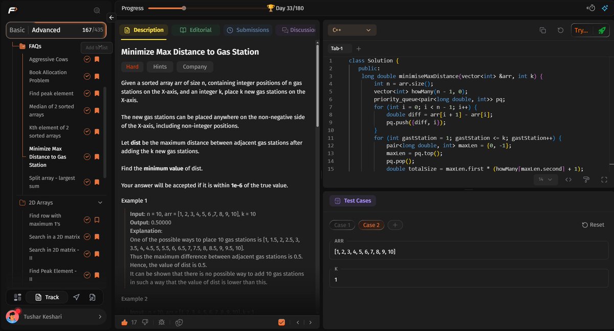This screenshot has width=614, height=331.
Task: Open the C++ language dropdown
Action: click(x=352, y=30)
